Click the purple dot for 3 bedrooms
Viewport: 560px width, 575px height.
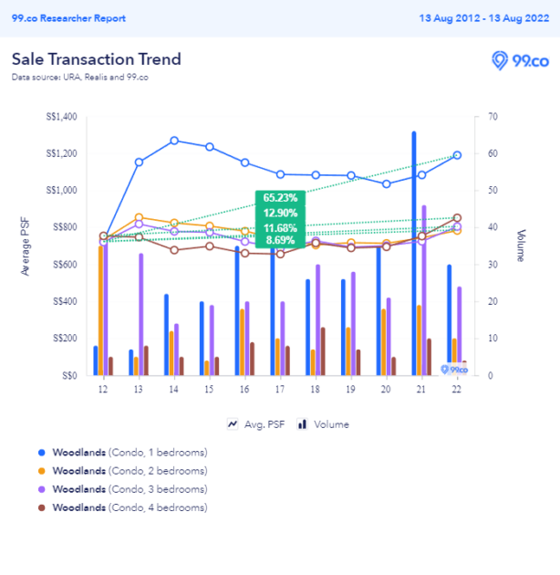click(42, 489)
